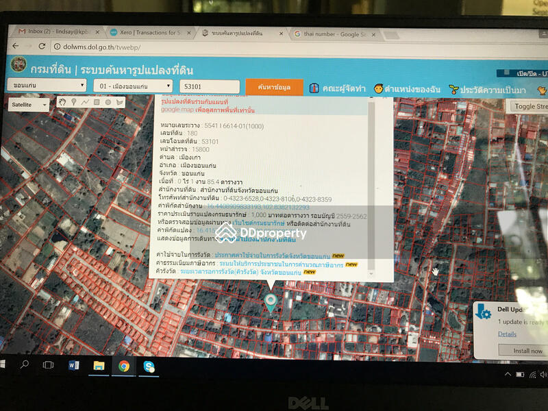Click the parcel number field 53101
The image size is (548, 411).
210,86
